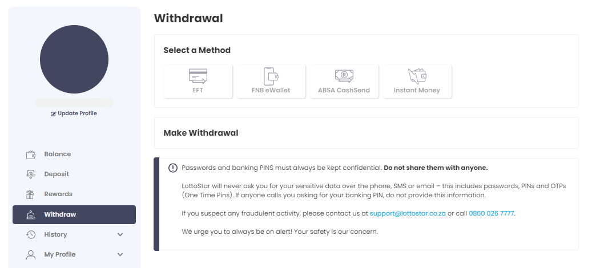The width and height of the screenshot is (592, 268).
Task: Click the History clock icon
Action: pos(31,234)
